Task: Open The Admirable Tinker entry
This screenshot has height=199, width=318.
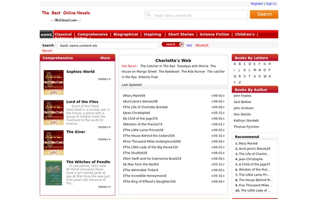Action: 141,170
